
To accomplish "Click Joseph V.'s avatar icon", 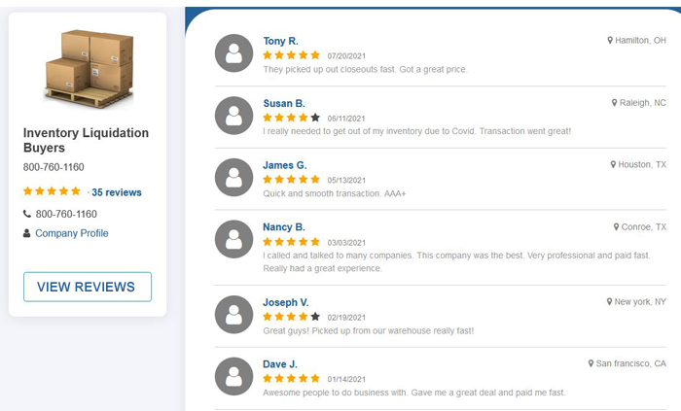I will click(x=233, y=315).
